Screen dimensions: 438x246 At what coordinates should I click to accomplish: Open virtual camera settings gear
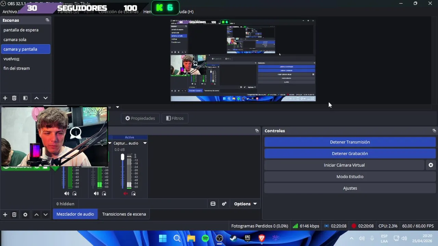431,165
